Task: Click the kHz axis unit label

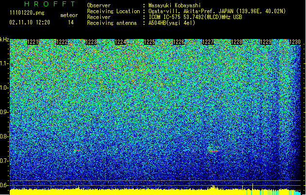Action: coord(4,39)
